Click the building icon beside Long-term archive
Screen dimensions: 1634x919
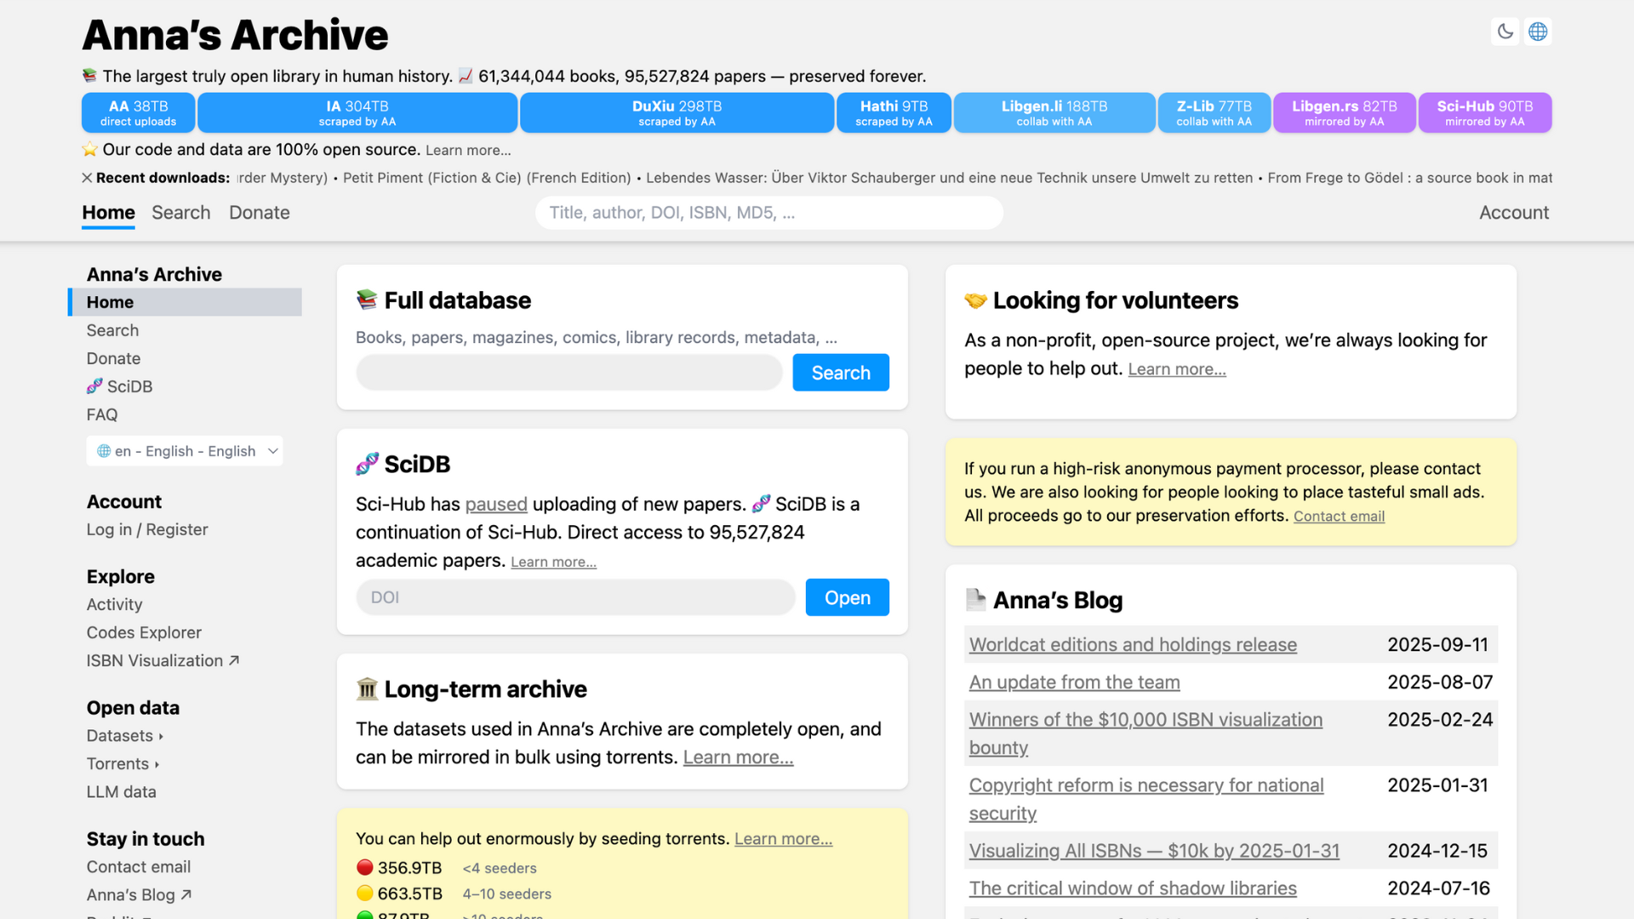(367, 688)
